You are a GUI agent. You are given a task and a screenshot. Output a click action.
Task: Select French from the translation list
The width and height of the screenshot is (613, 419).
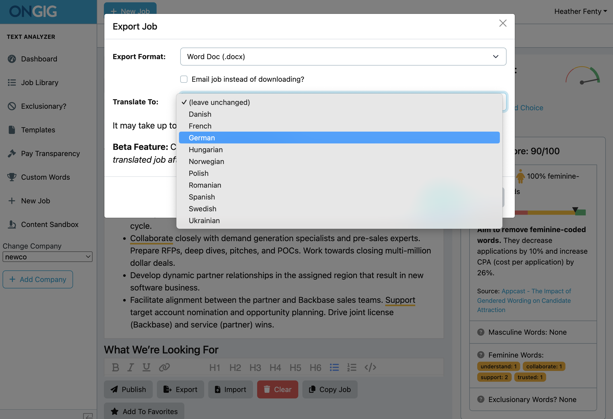200,126
